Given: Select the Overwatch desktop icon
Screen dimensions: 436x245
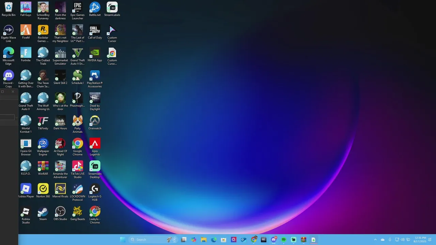Looking at the screenshot, I should click(x=95, y=122).
